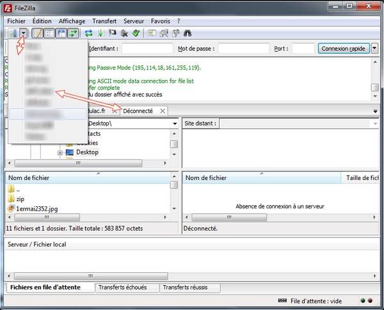Expand the Desktop tree node
This screenshot has width=384, height=310.
(60, 153)
